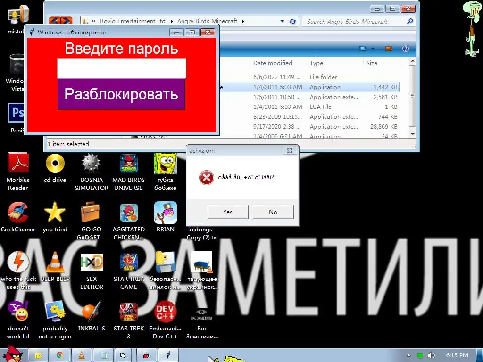
Task: Expand the breadcrumb arrow after Rovio Entertainment Ltd
Action: click(x=172, y=21)
